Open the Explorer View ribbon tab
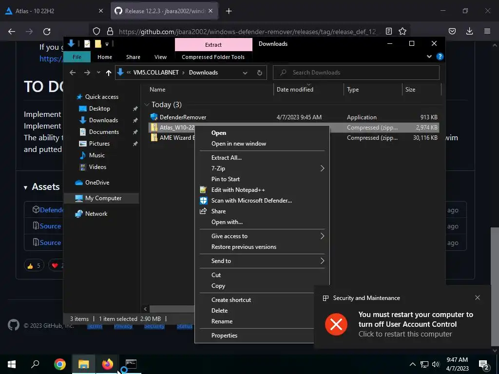 point(160,57)
